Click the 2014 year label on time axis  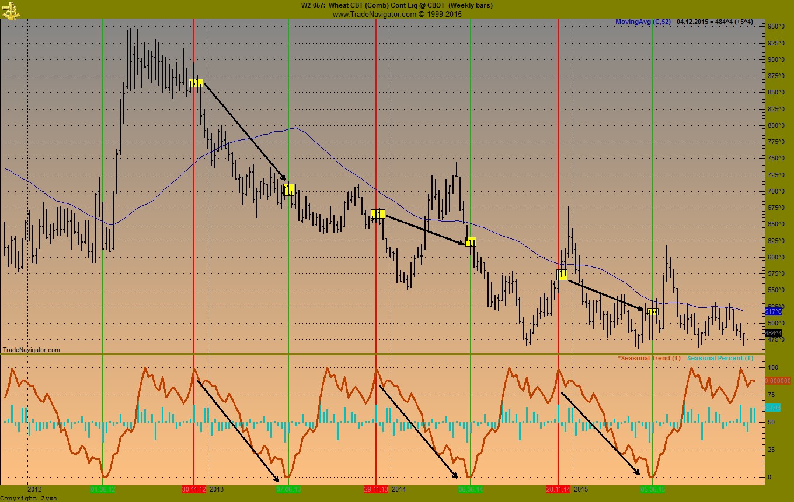[399, 489]
